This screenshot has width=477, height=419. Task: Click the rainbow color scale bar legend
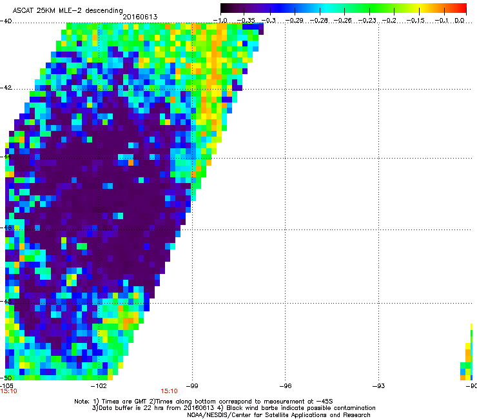click(343, 8)
